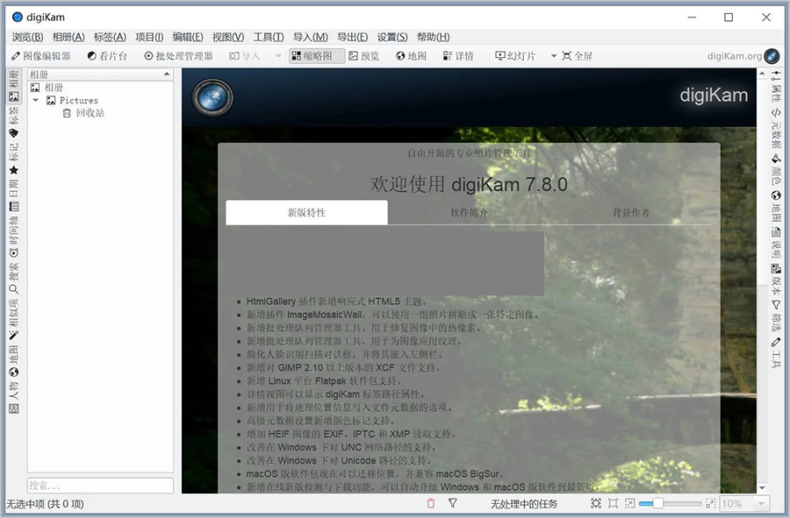Image resolution: width=790 pixels, height=518 pixels.
Task: Click the filter funnel icon in status bar
Action: coord(453,504)
